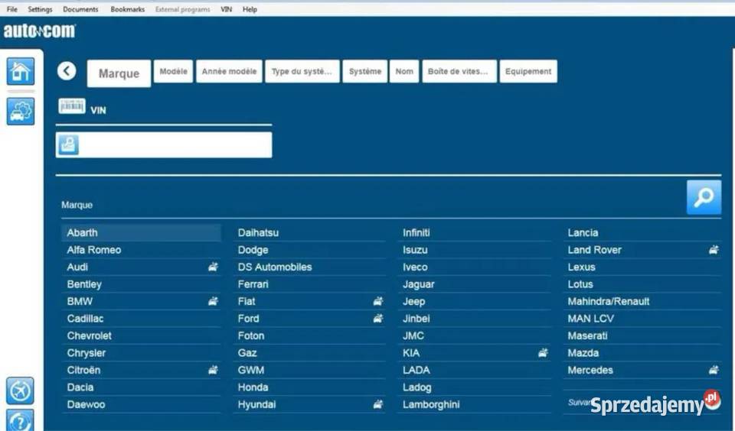Viewport: 735px width, 431px height.
Task: Click car icon next to Audi
Action: [x=213, y=267]
